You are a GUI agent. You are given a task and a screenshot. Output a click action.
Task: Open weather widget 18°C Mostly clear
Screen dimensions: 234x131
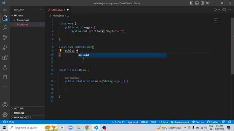169,128
